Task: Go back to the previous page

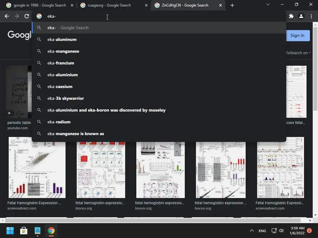Action: point(7,16)
